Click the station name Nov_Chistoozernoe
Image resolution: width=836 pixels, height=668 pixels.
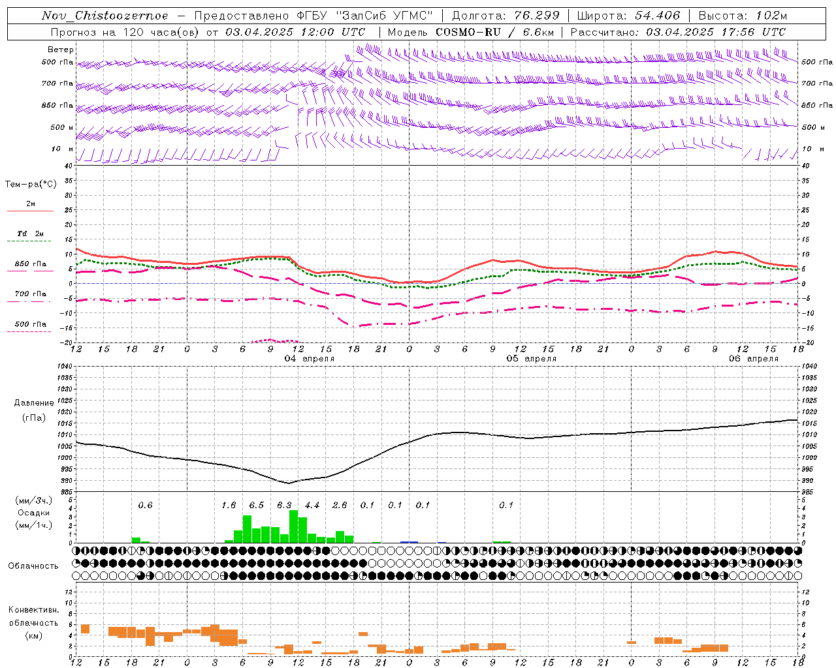pyautogui.click(x=105, y=16)
